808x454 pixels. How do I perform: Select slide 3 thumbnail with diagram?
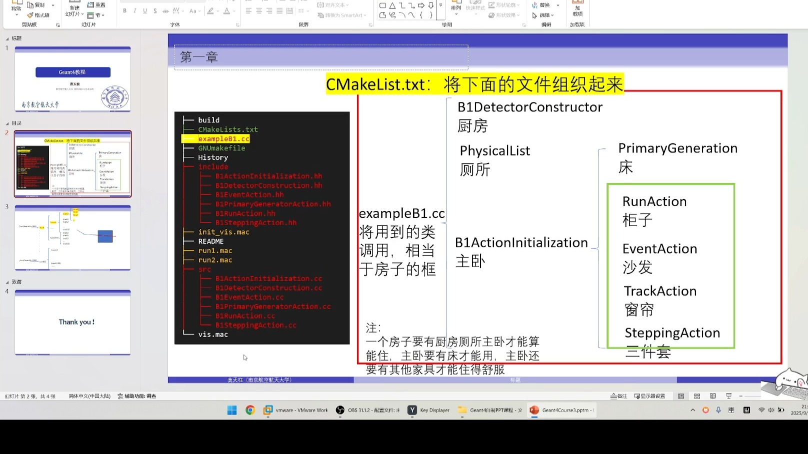(x=72, y=238)
